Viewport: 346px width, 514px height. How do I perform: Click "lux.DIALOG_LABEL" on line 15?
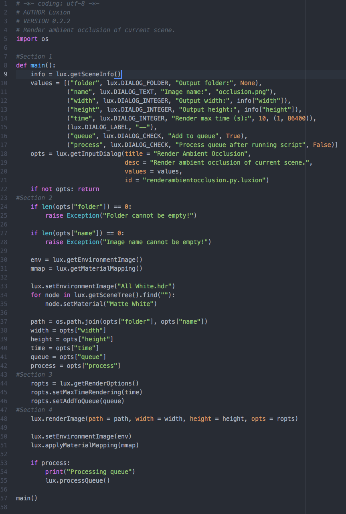[x=99, y=127]
